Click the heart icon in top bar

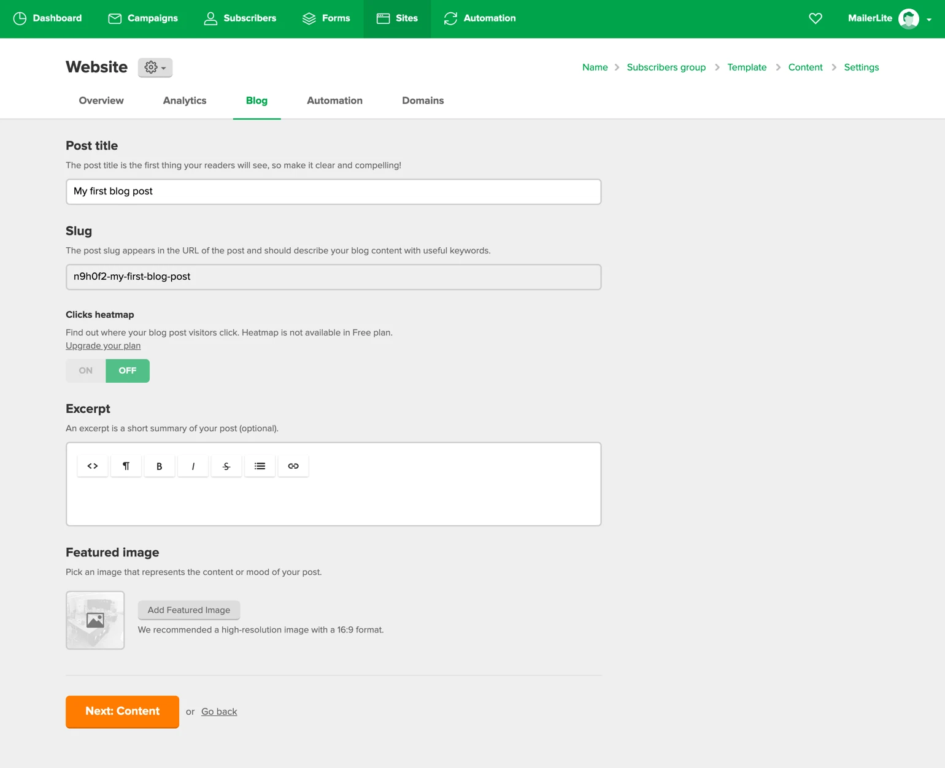[x=815, y=18]
